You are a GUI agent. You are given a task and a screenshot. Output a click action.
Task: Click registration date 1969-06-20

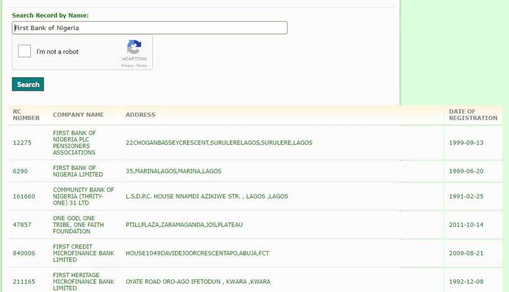466,171
